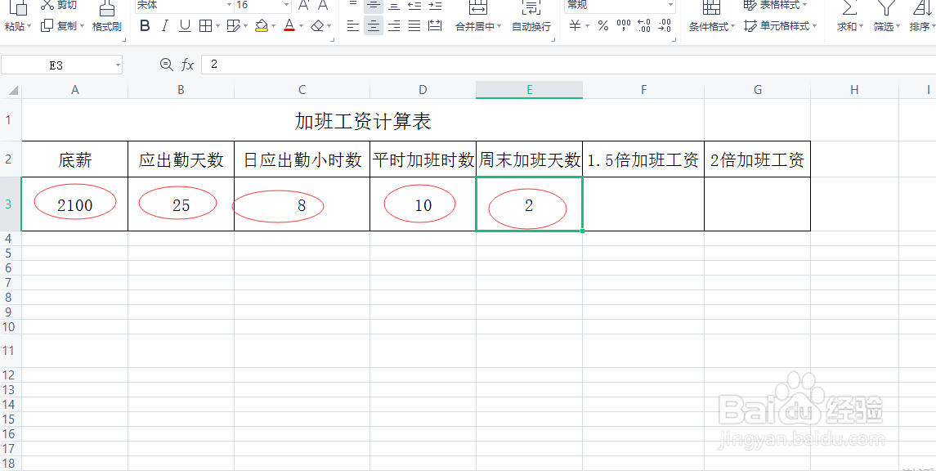Screen dimensions: 936x471
Task: Expand the font color dropdown arrow
Action: point(303,27)
